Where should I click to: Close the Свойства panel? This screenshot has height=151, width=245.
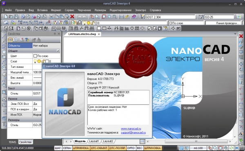(59, 33)
